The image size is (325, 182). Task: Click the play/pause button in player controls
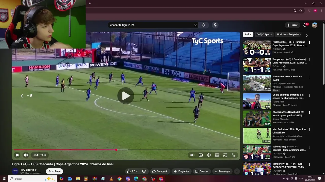pos(17,155)
